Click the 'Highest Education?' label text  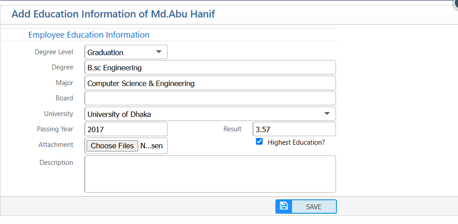[296, 142]
